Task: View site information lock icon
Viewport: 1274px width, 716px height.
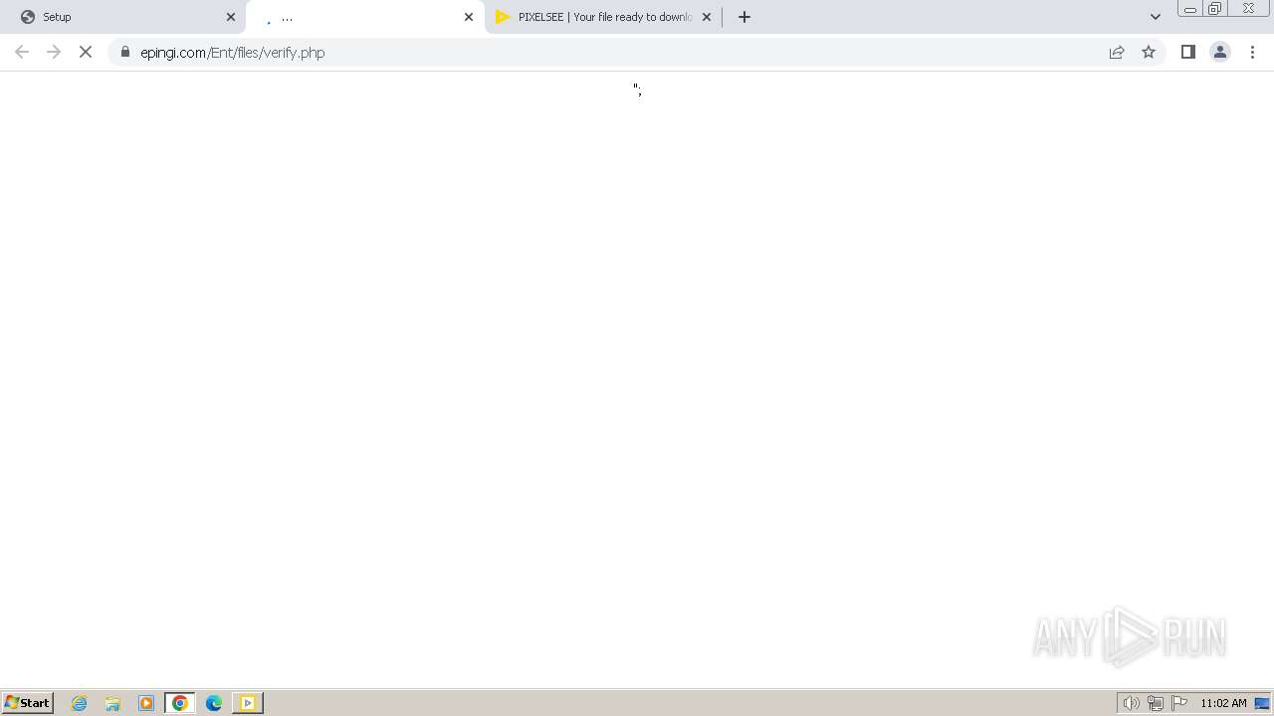Action: (125, 52)
